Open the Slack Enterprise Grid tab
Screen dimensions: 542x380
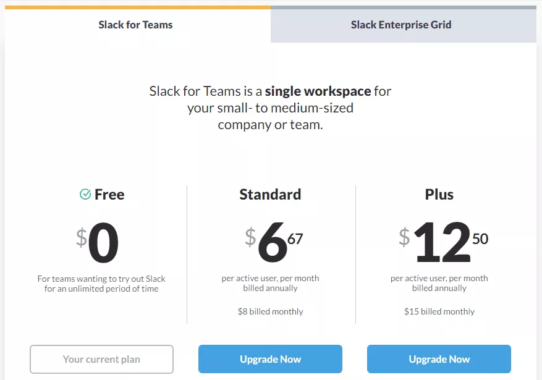401,25
